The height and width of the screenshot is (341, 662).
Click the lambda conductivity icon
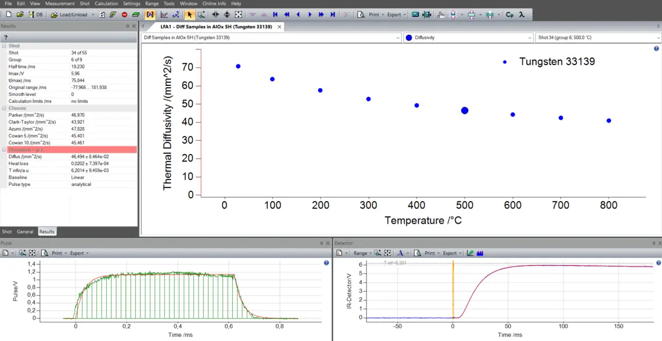pyautogui.click(x=522, y=15)
